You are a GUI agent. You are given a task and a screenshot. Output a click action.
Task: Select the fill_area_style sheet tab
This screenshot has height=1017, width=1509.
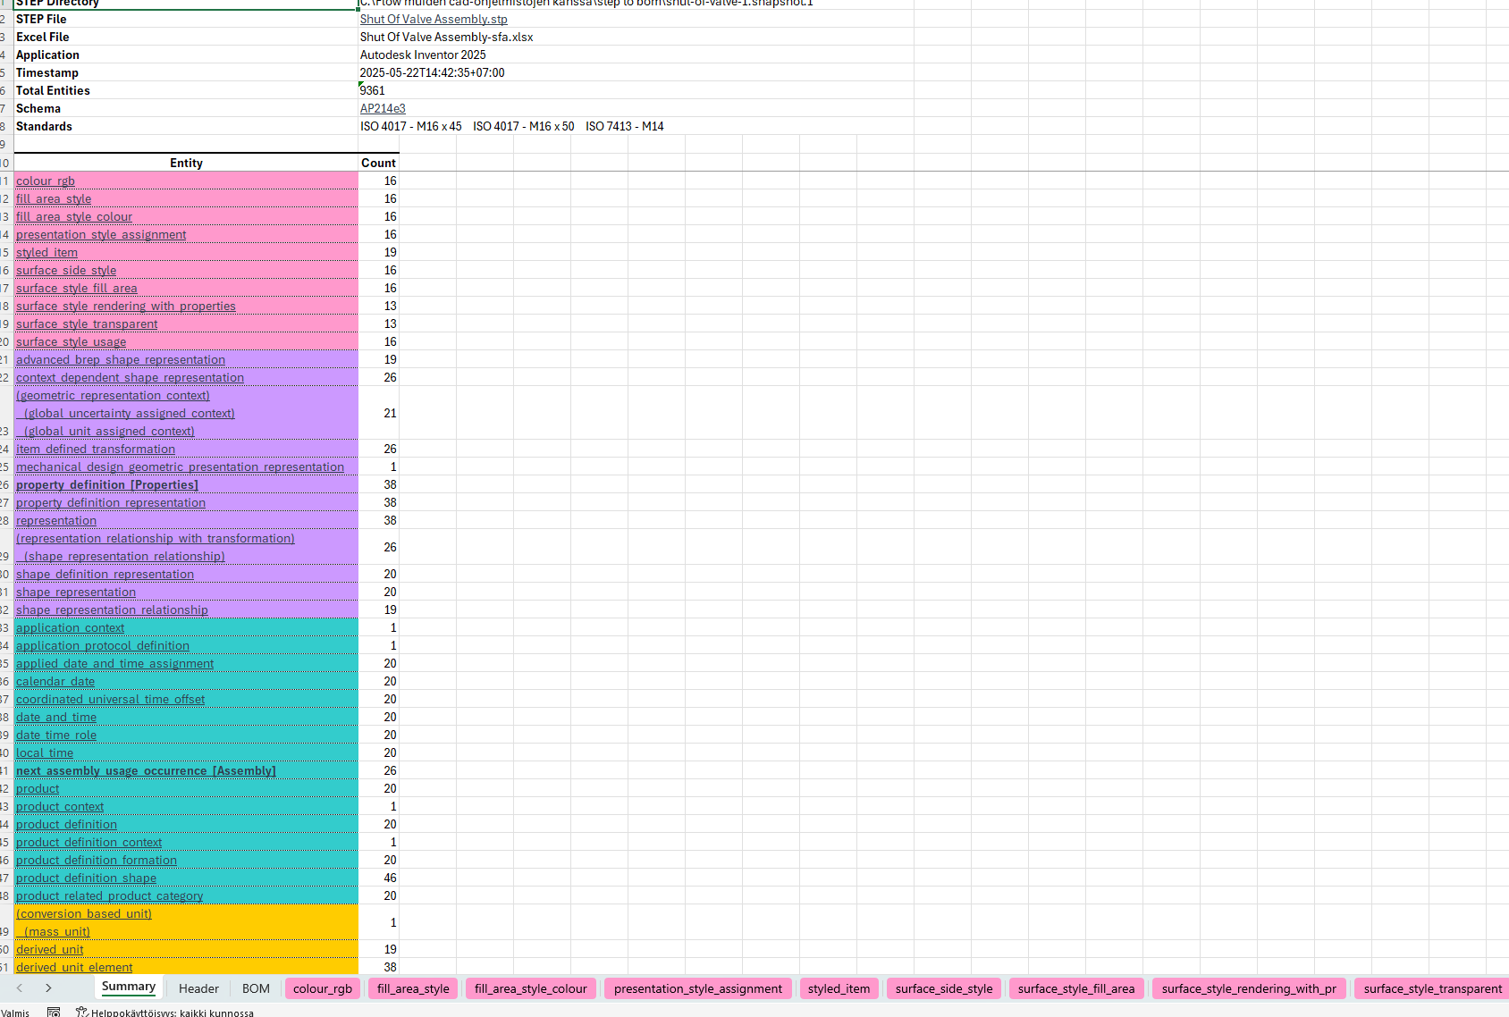click(x=413, y=988)
